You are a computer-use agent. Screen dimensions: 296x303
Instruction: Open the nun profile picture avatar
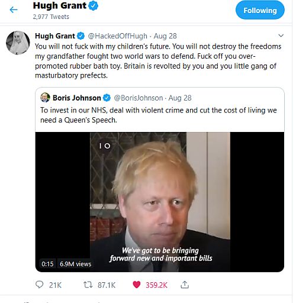pos(18,43)
